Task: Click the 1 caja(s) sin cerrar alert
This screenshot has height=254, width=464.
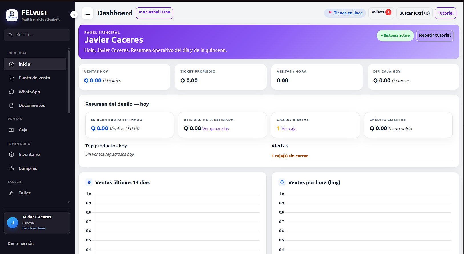Action: pyautogui.click(x=290, y=156)
